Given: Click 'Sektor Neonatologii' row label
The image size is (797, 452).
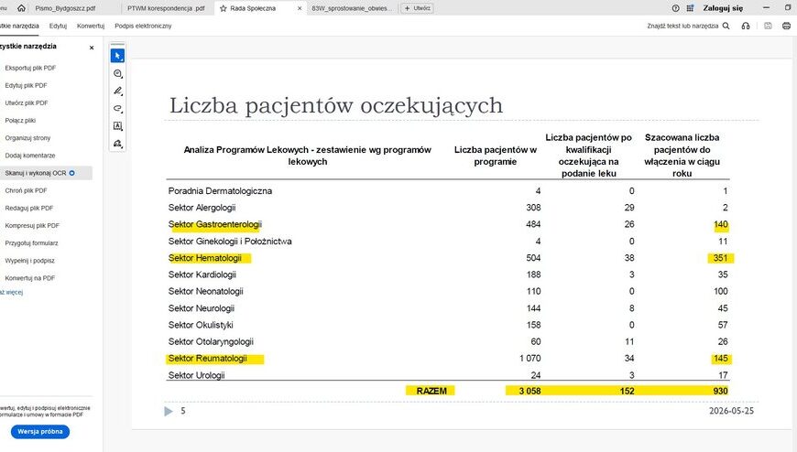Looking at the screenshot, I should point(206,292).
